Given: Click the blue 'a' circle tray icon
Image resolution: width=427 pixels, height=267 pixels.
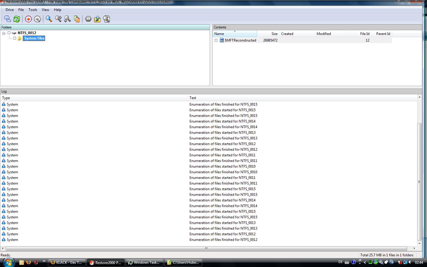Looking at the screenshot, I should (392, 262).
